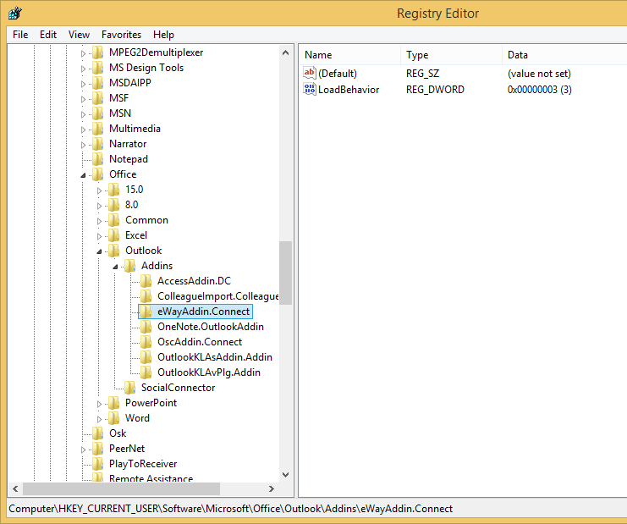Click the SocialConnector folder icon
This screenshot has width=627, height=524.
[x=130, y=388]
